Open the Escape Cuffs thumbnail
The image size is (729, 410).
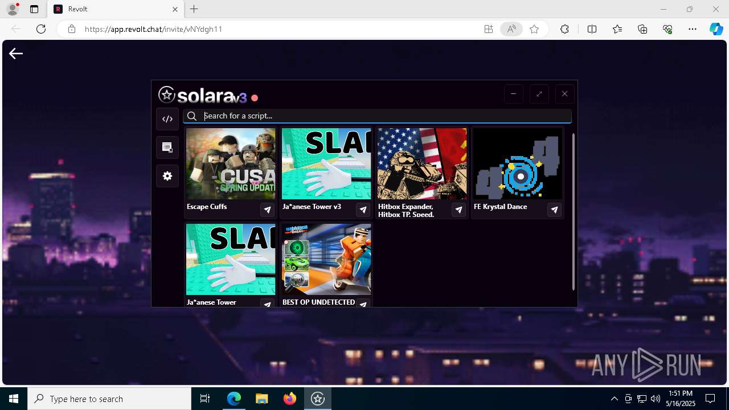click(231, 163)
